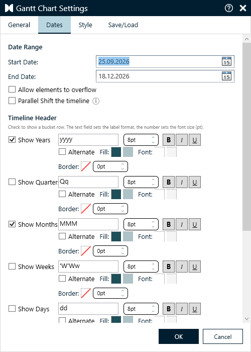Confirm settings with OK button
The width and height of the screenshot is (251, 352).
[x=179, y=336]
